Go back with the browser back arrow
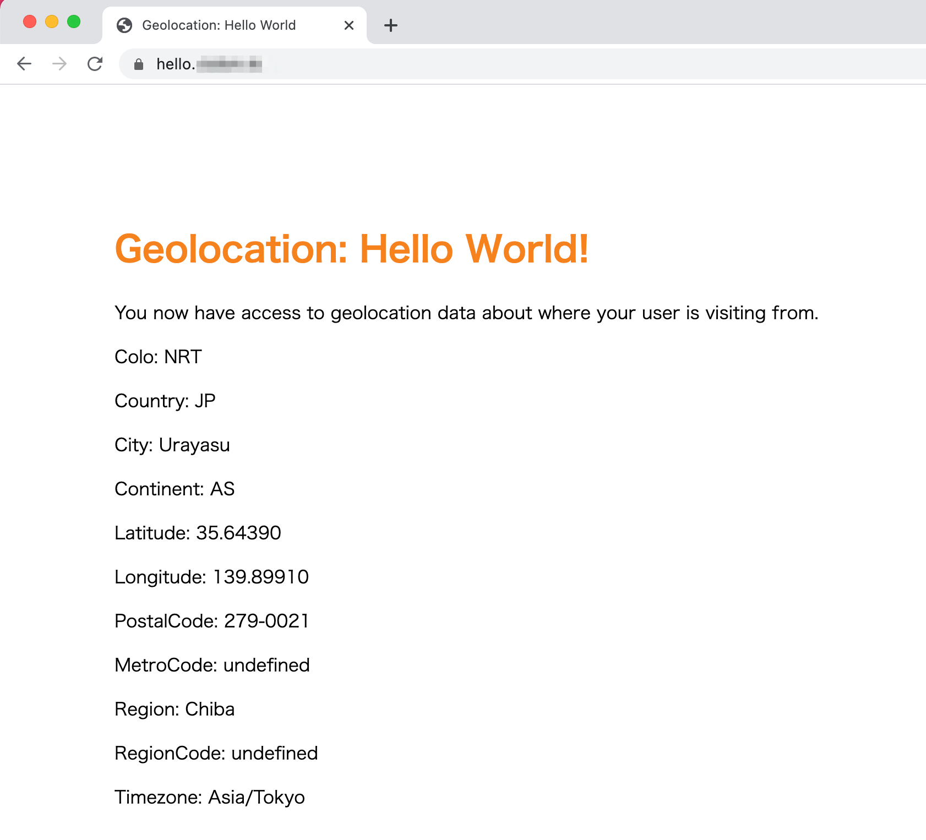Screen dimensions: 926x840 point(24,64)
